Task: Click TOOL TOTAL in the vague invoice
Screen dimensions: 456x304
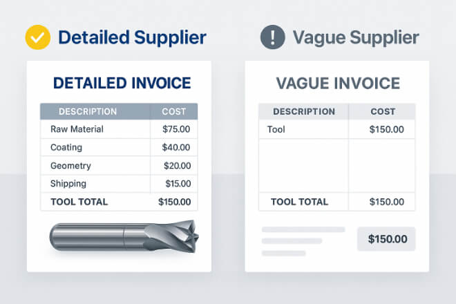Action: point(299,202)
